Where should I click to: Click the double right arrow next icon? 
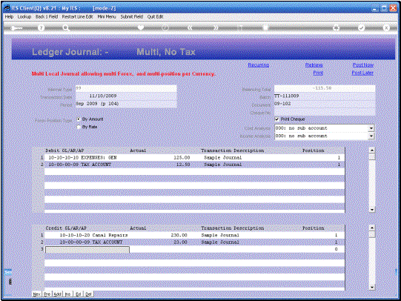(216, 27)
